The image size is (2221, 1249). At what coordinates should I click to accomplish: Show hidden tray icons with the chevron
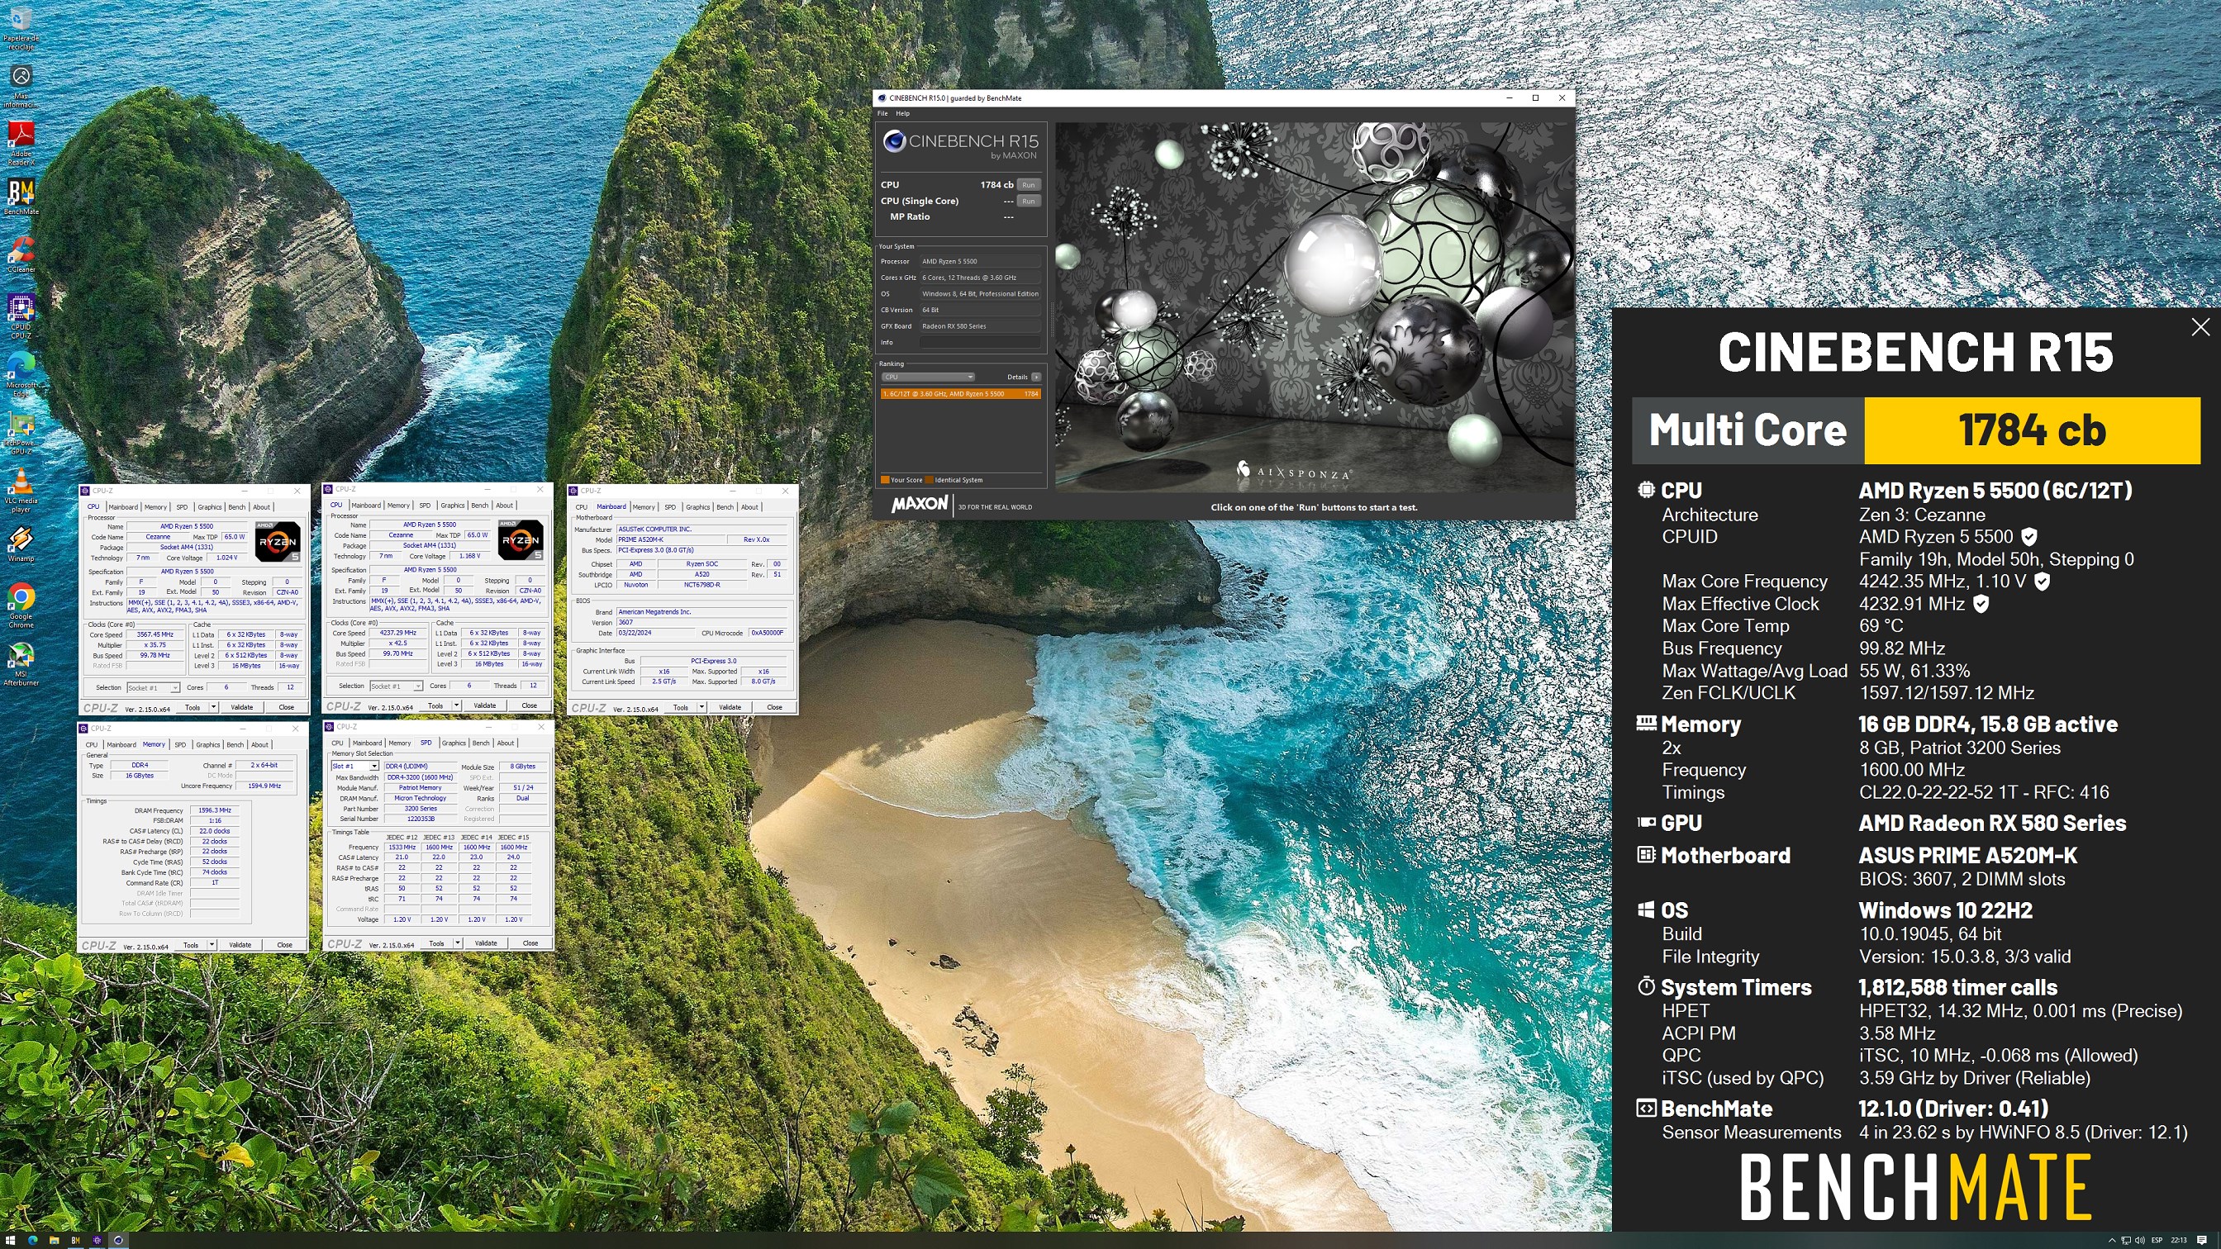coord(2111,1241)
